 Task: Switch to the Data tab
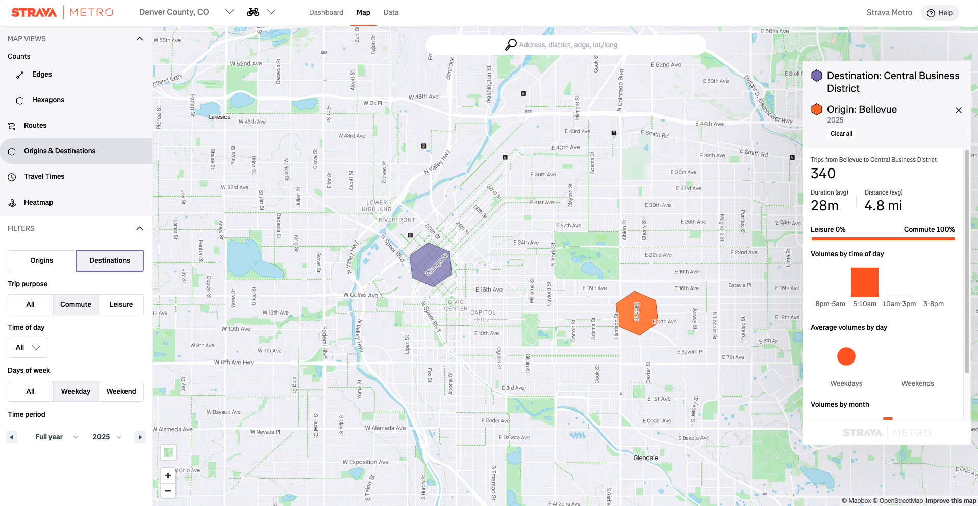390,12
